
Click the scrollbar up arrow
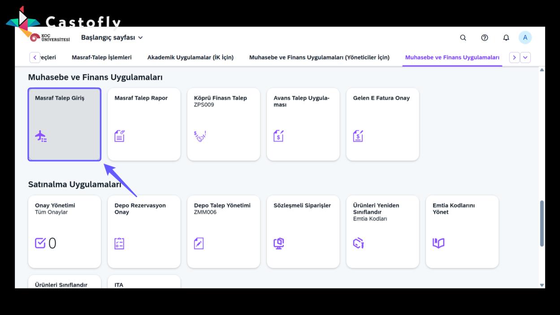(542, 70)
